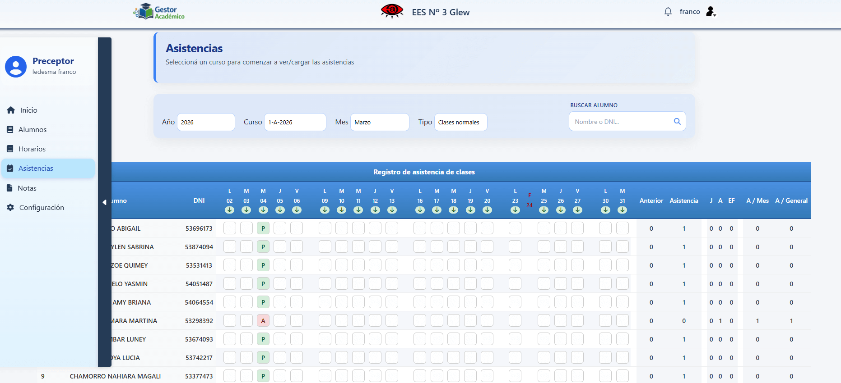Click the Nombre o DNI search field
Viewport: 841px width, 383px height.
pyautogui.click(x=621, y=122)
